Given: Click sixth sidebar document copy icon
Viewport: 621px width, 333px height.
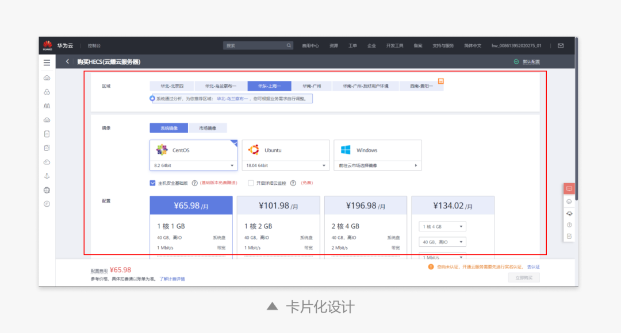Looking at the screenshot, I should tap(47, 148).
